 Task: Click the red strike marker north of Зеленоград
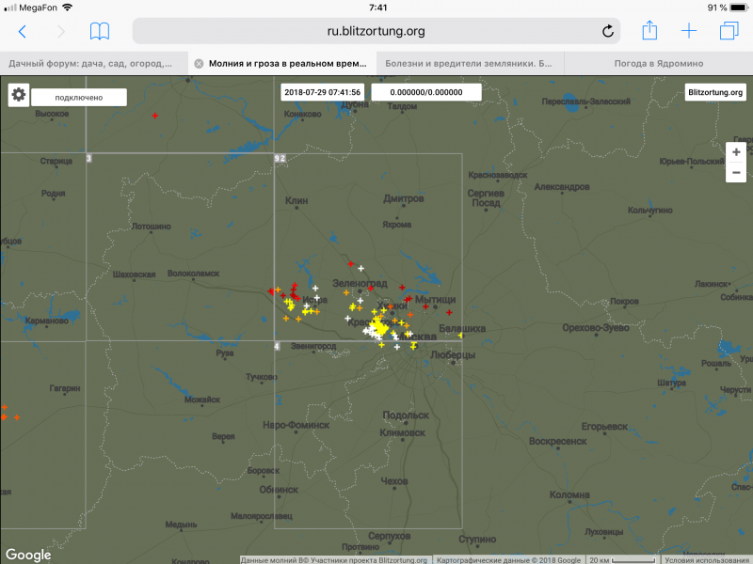350,264
